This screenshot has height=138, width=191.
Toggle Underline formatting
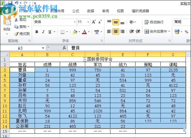(50, 32)
